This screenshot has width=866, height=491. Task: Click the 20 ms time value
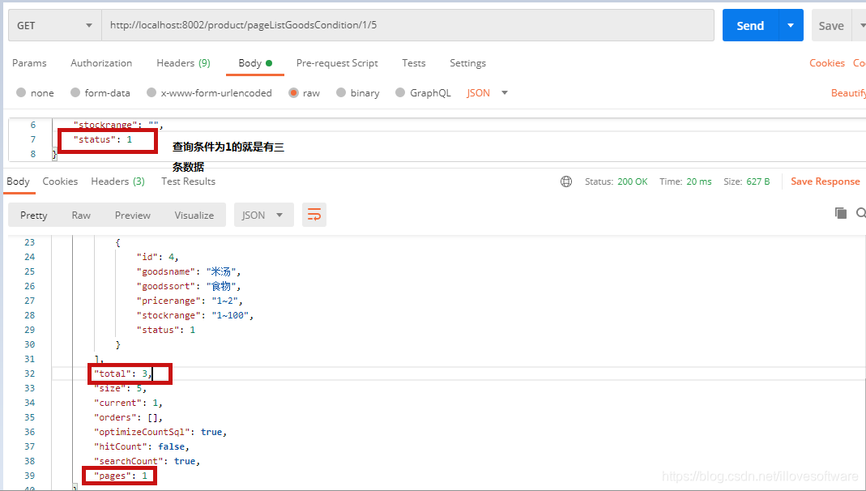[698, 181]
